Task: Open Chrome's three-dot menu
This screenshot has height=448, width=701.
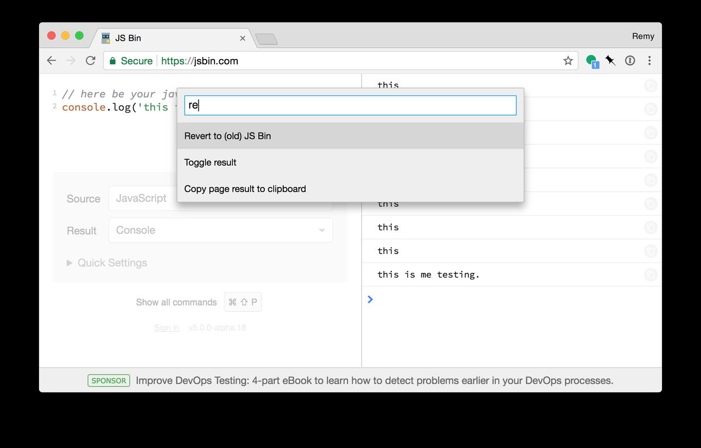Action: coord(650,61)
